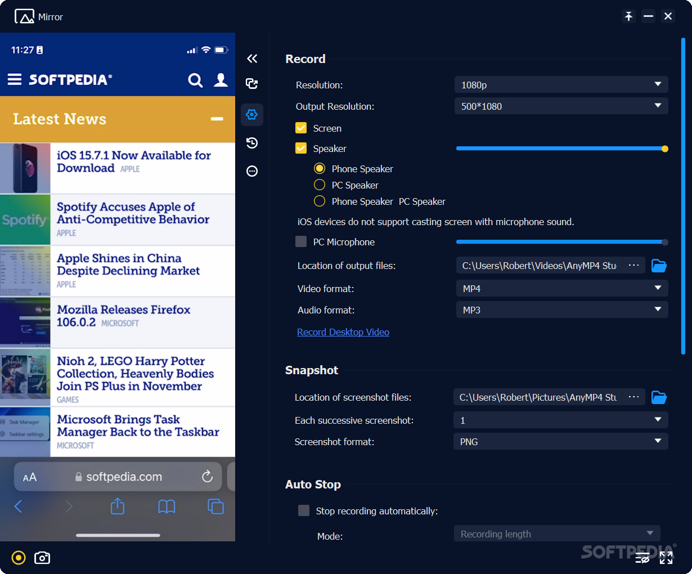Viewport: 692px width, 574px height.
Task: Open the Video format MP4 dropdown
Action: pyautogui.click(x=562, y=288)
